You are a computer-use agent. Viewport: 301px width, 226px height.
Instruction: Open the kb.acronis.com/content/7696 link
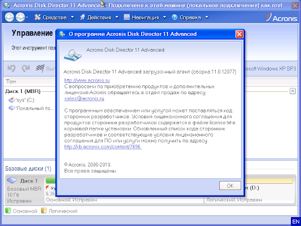(103, 147)
